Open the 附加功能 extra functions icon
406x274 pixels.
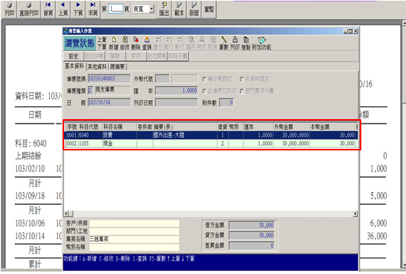pyautogui.click(x=261, y=43)
